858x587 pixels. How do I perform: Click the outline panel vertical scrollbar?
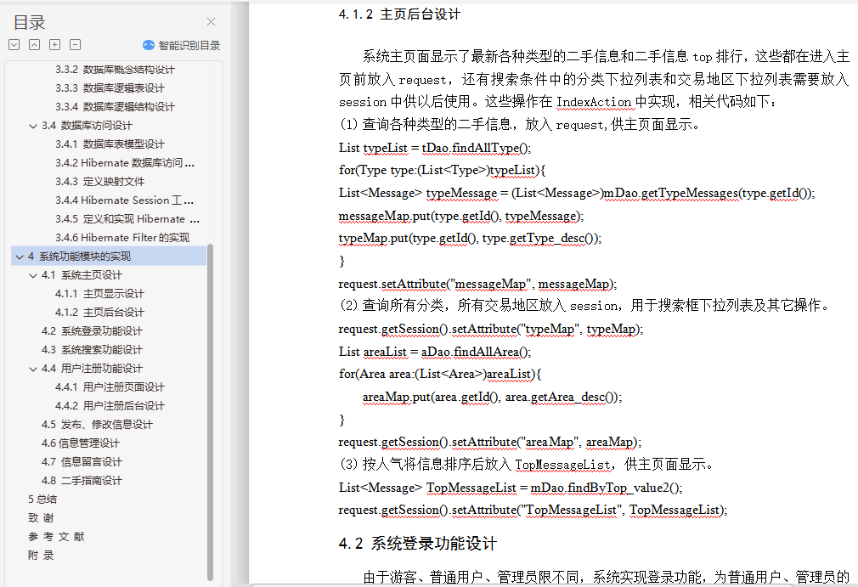coord(210,413)
